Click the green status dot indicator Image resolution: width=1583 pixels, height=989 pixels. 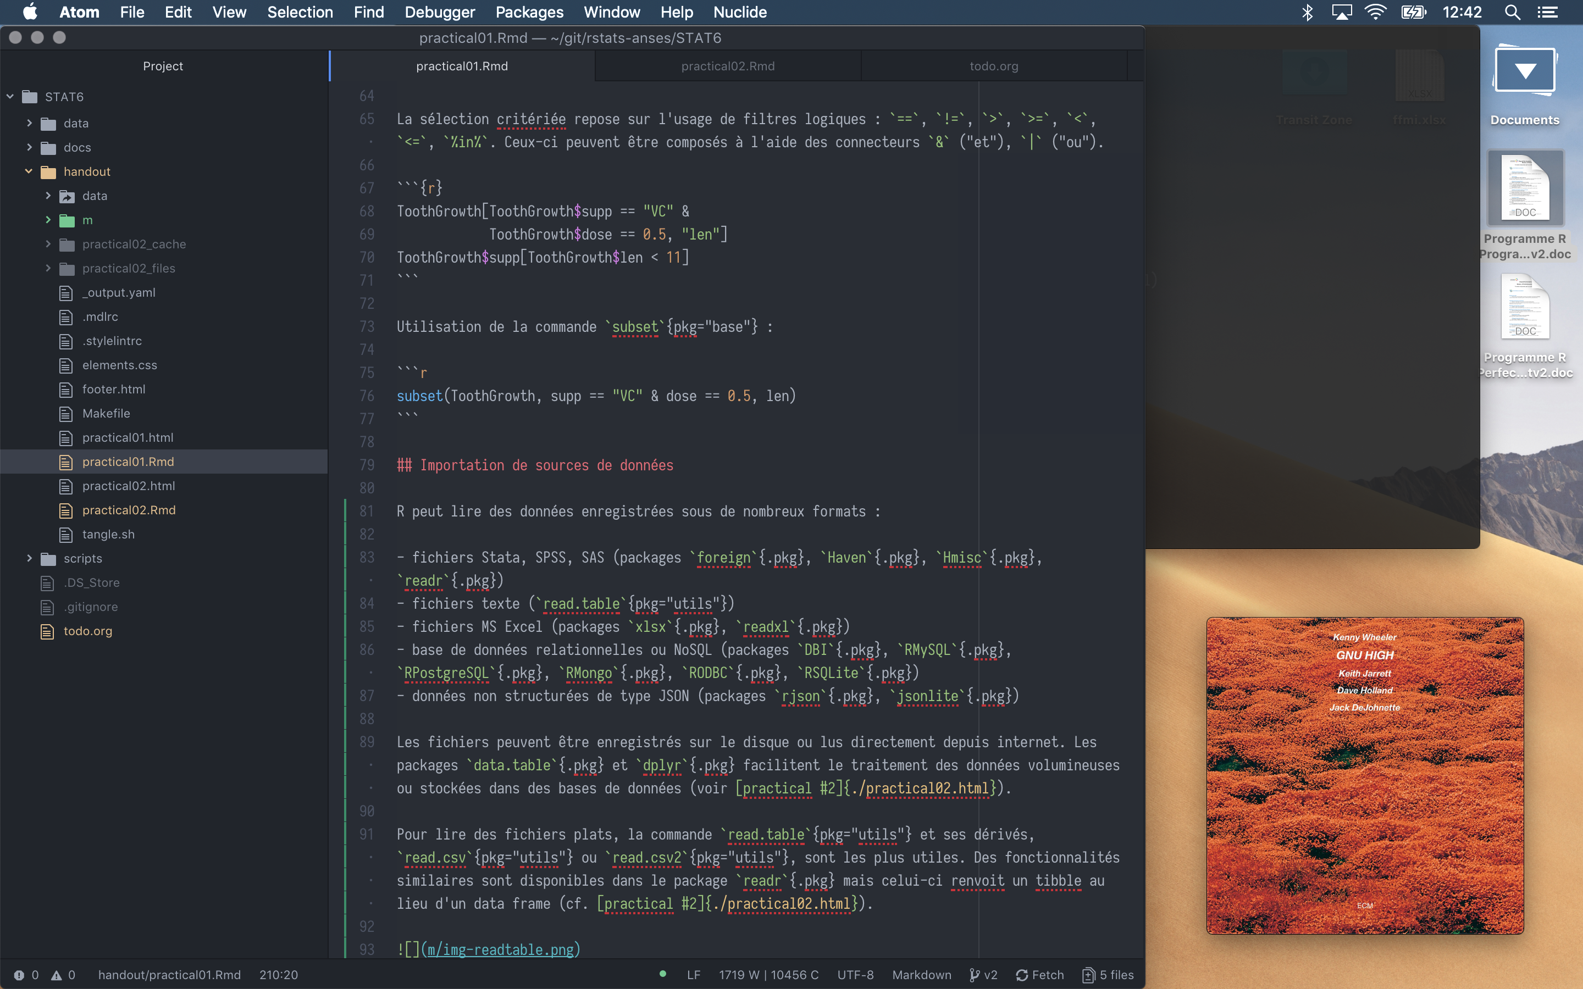tap(663, 974)
